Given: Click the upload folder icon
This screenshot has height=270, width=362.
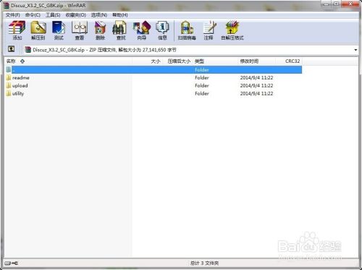Looking at the screenshot, I should coord(9,85).
